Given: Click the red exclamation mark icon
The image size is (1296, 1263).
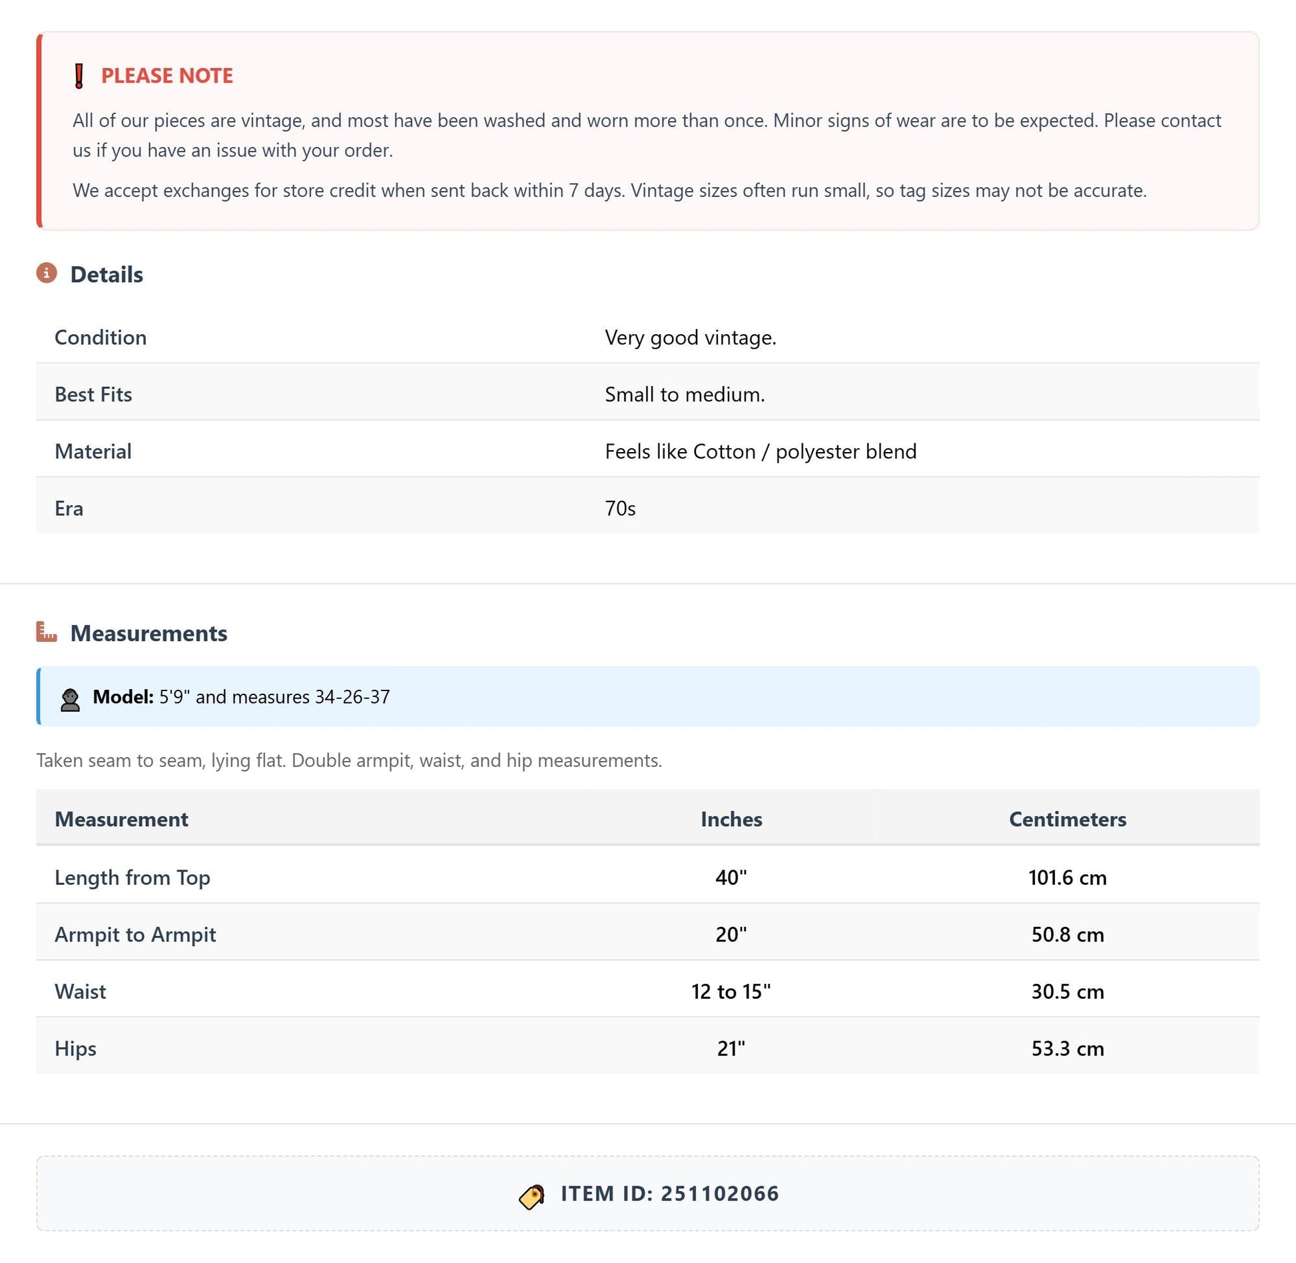Looking at the screenshot, I should click(79, 76).
